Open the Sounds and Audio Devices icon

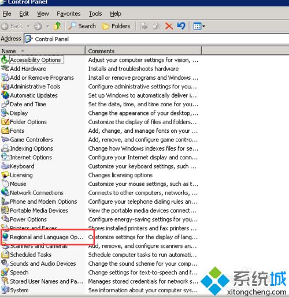pyautogui.click(x=5, y=263)
